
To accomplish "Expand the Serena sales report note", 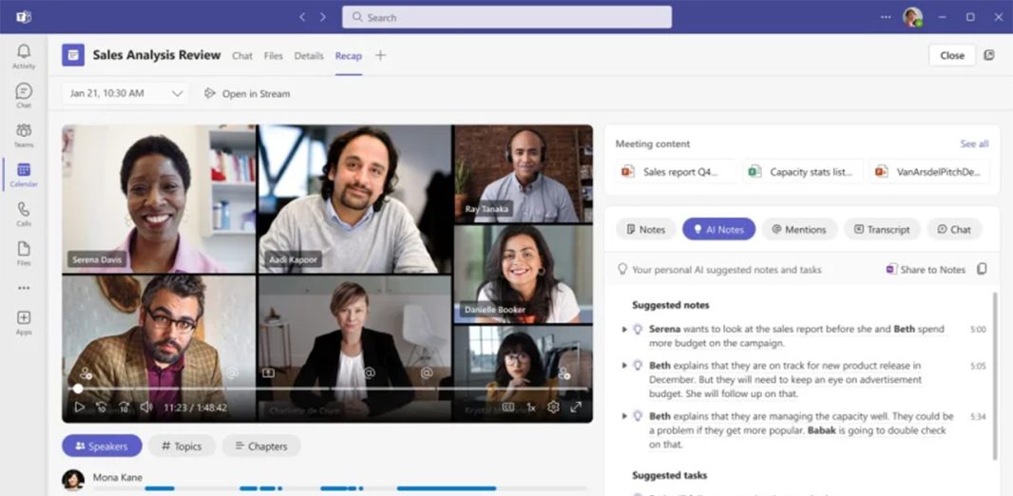I will click(x=624, y=330).
